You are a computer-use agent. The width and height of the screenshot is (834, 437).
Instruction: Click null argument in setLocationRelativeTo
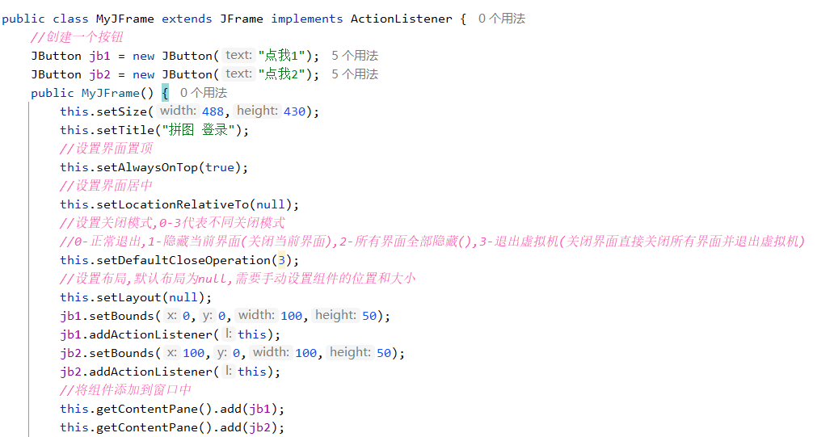(271, 204)
